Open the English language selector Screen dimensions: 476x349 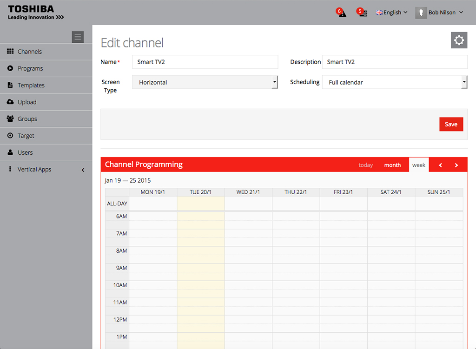(391, 13)
